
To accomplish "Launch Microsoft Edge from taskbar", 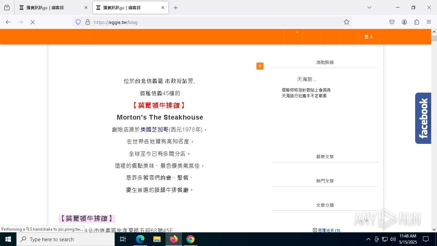I will [x=140, y=239].
